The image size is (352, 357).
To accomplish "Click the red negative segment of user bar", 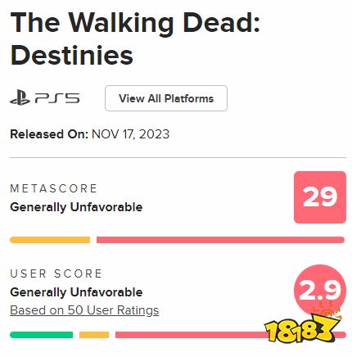I will 191,335.
